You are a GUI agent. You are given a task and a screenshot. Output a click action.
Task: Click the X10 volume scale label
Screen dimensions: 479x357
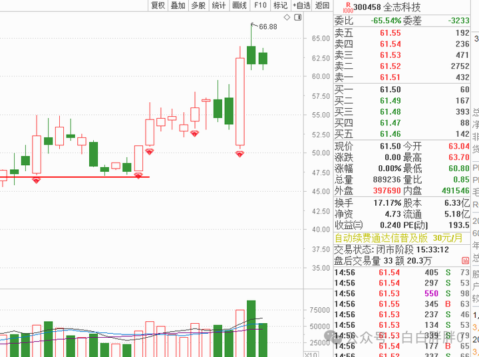point(311,354)
